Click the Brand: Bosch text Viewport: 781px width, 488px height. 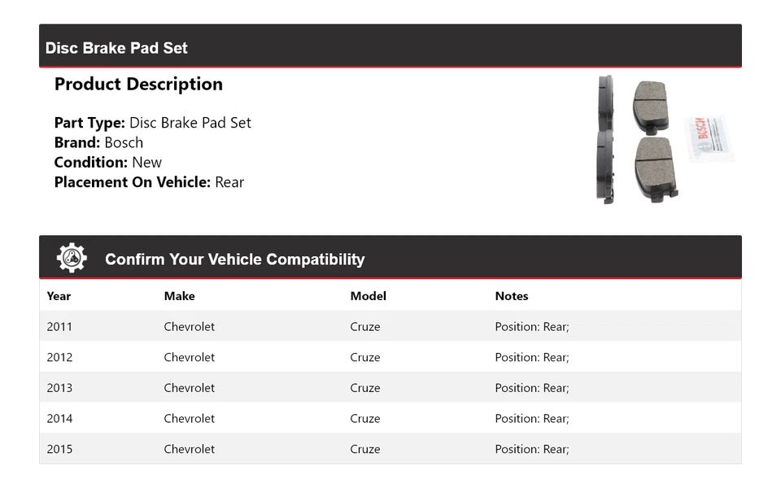[x=98, y=142]
